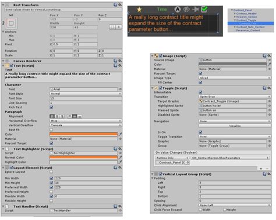Image resolution: width=276 pixels, height=220 pixels.
Task: Open Text (Script) component gear menu
Action: 120,66
